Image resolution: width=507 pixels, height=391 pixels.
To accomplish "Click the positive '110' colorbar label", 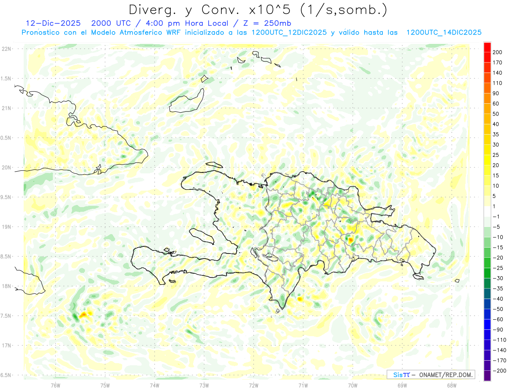I will pos(497,83).
